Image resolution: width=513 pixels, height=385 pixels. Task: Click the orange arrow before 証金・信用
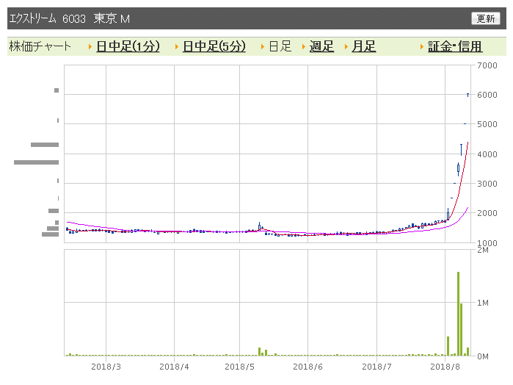[x=422, y=46]
